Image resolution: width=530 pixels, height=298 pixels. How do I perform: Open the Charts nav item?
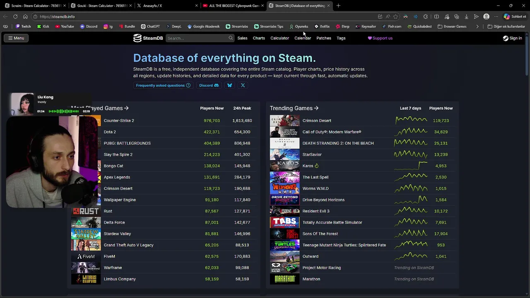259,38
